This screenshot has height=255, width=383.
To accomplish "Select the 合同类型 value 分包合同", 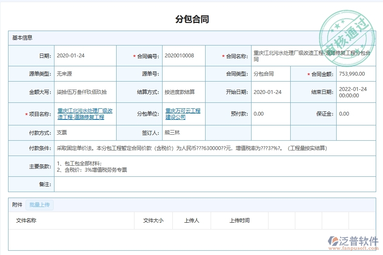I will (263, 74).
